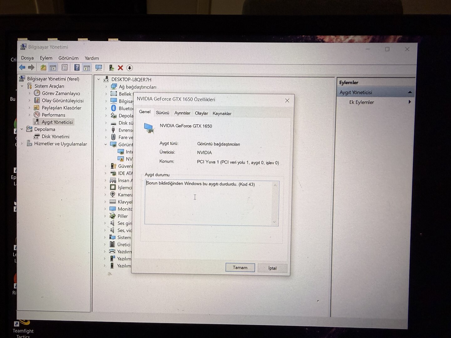Click the İptal button
451x338 pixels.
272,268
